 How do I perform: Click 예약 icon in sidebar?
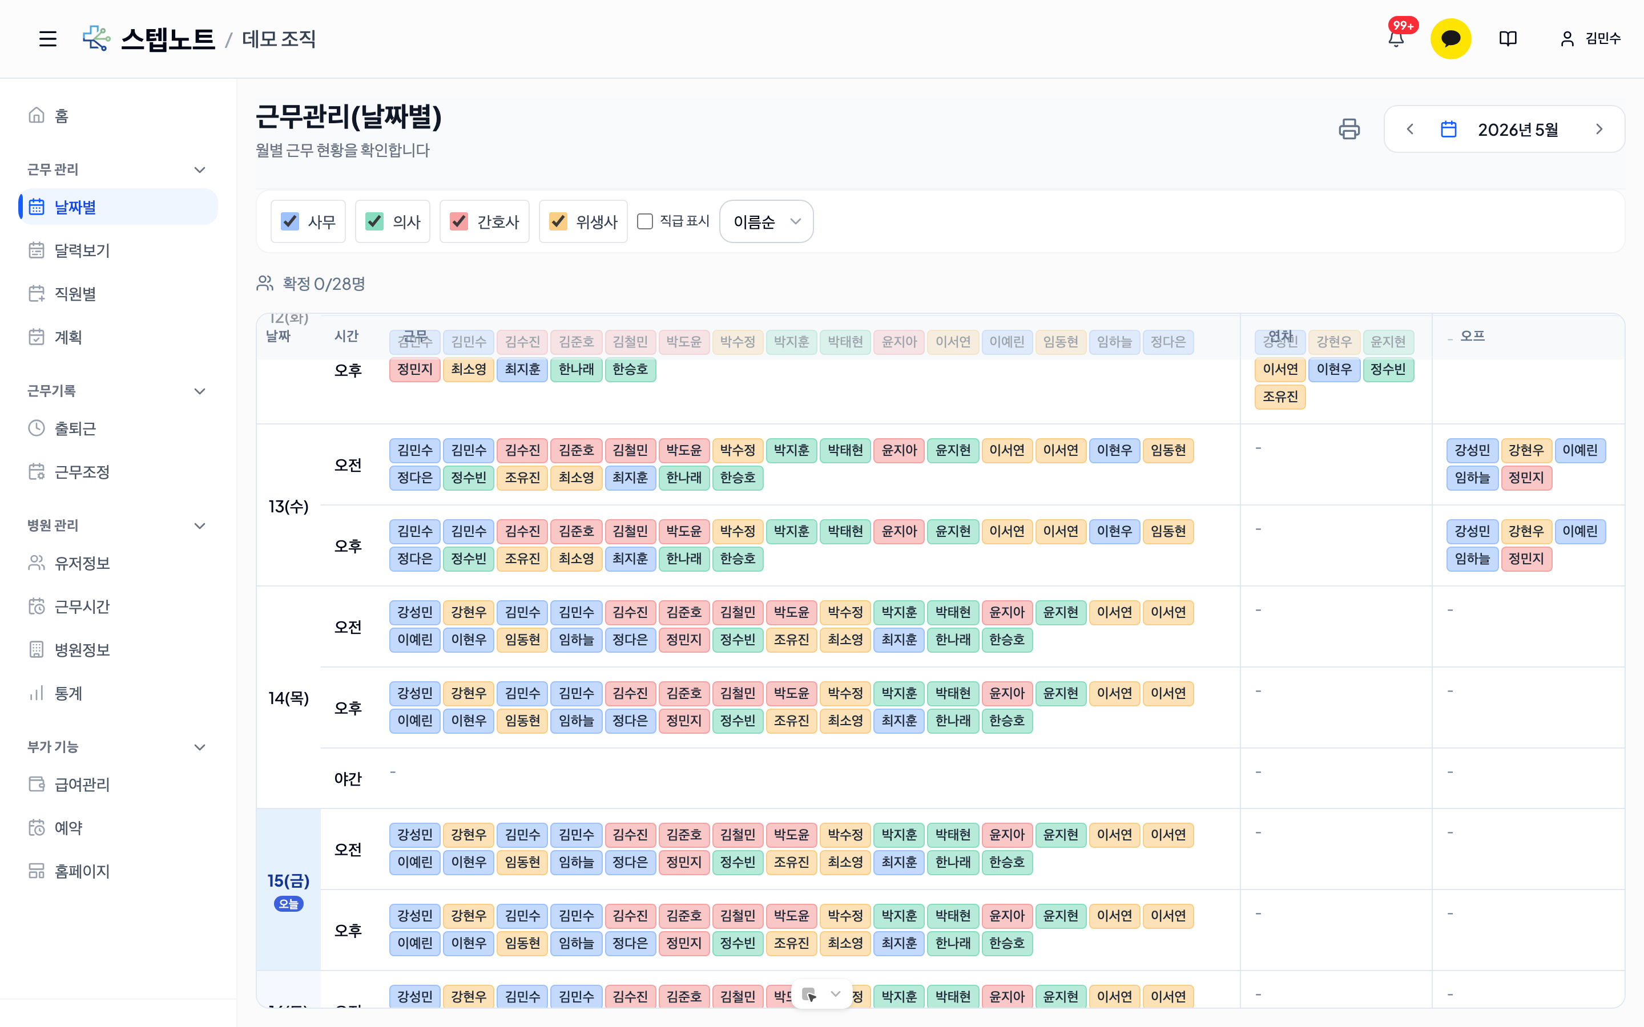[37, 827]
